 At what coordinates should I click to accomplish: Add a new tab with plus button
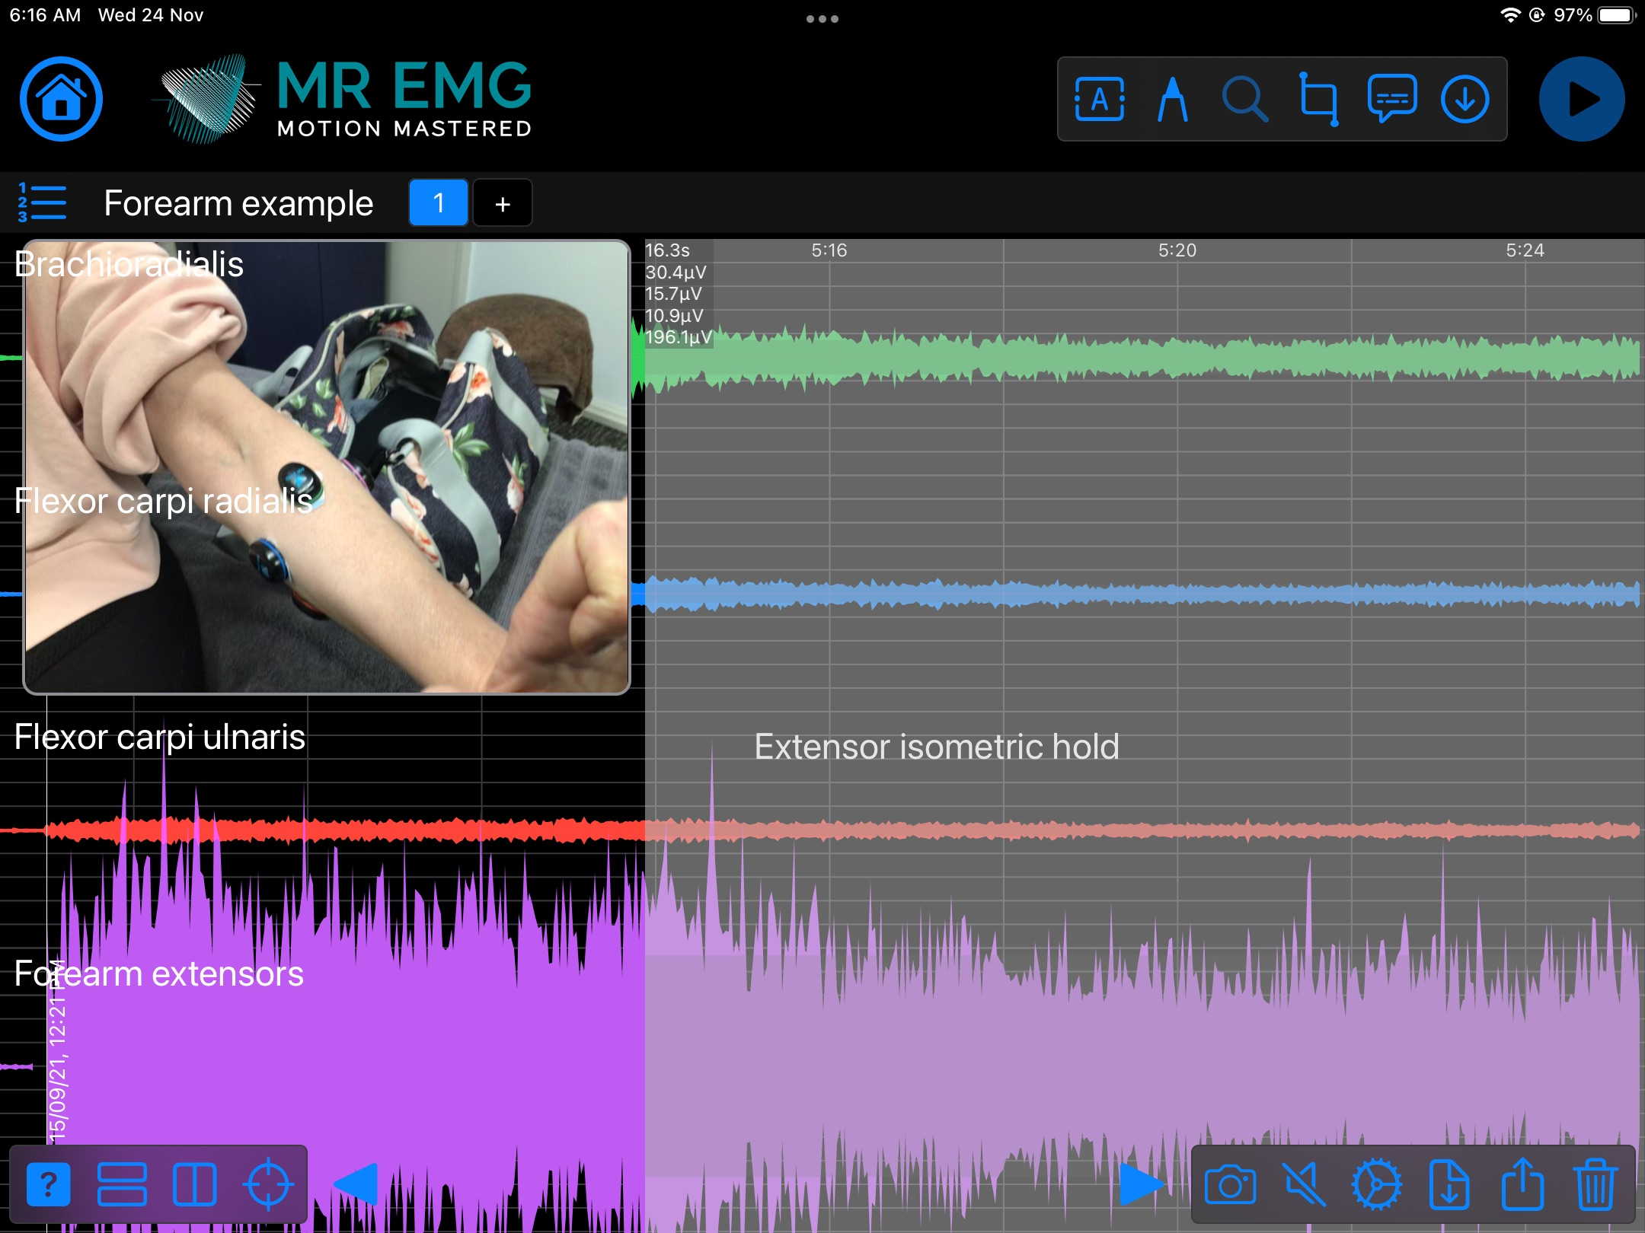click(503, 203)
